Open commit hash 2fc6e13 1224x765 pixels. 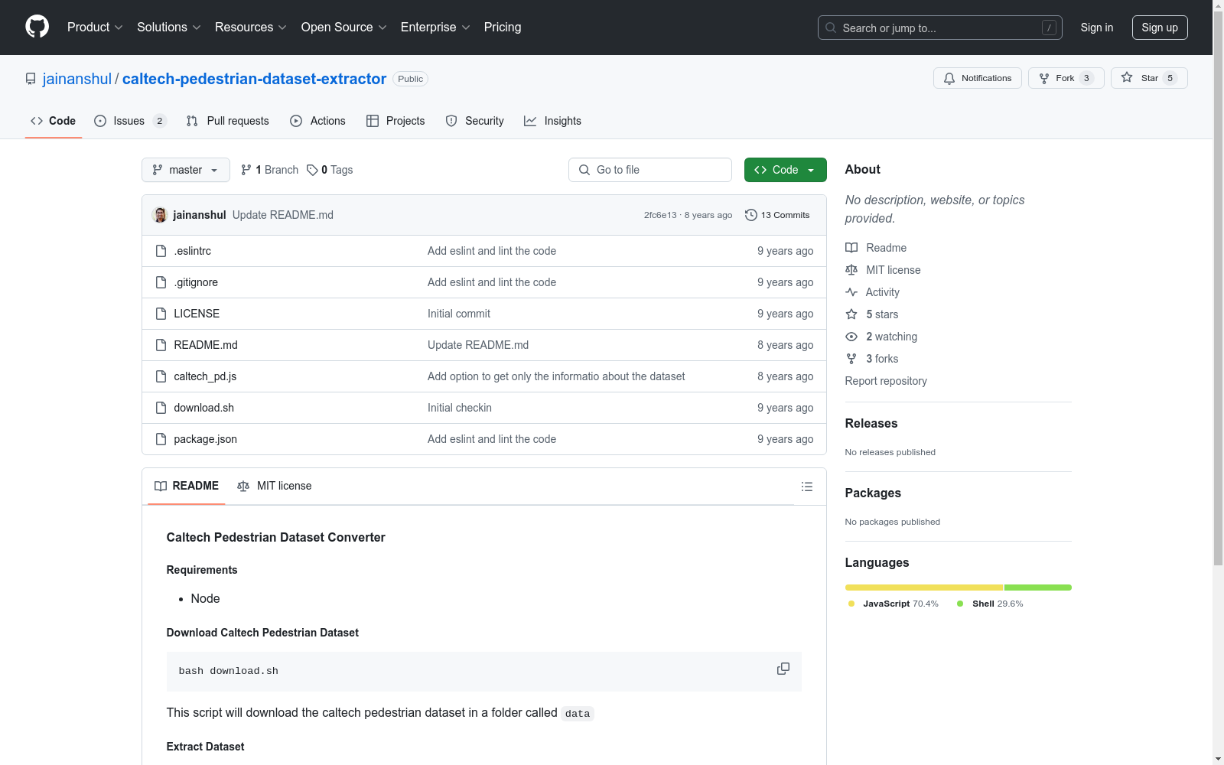click(x=660, y=215)
